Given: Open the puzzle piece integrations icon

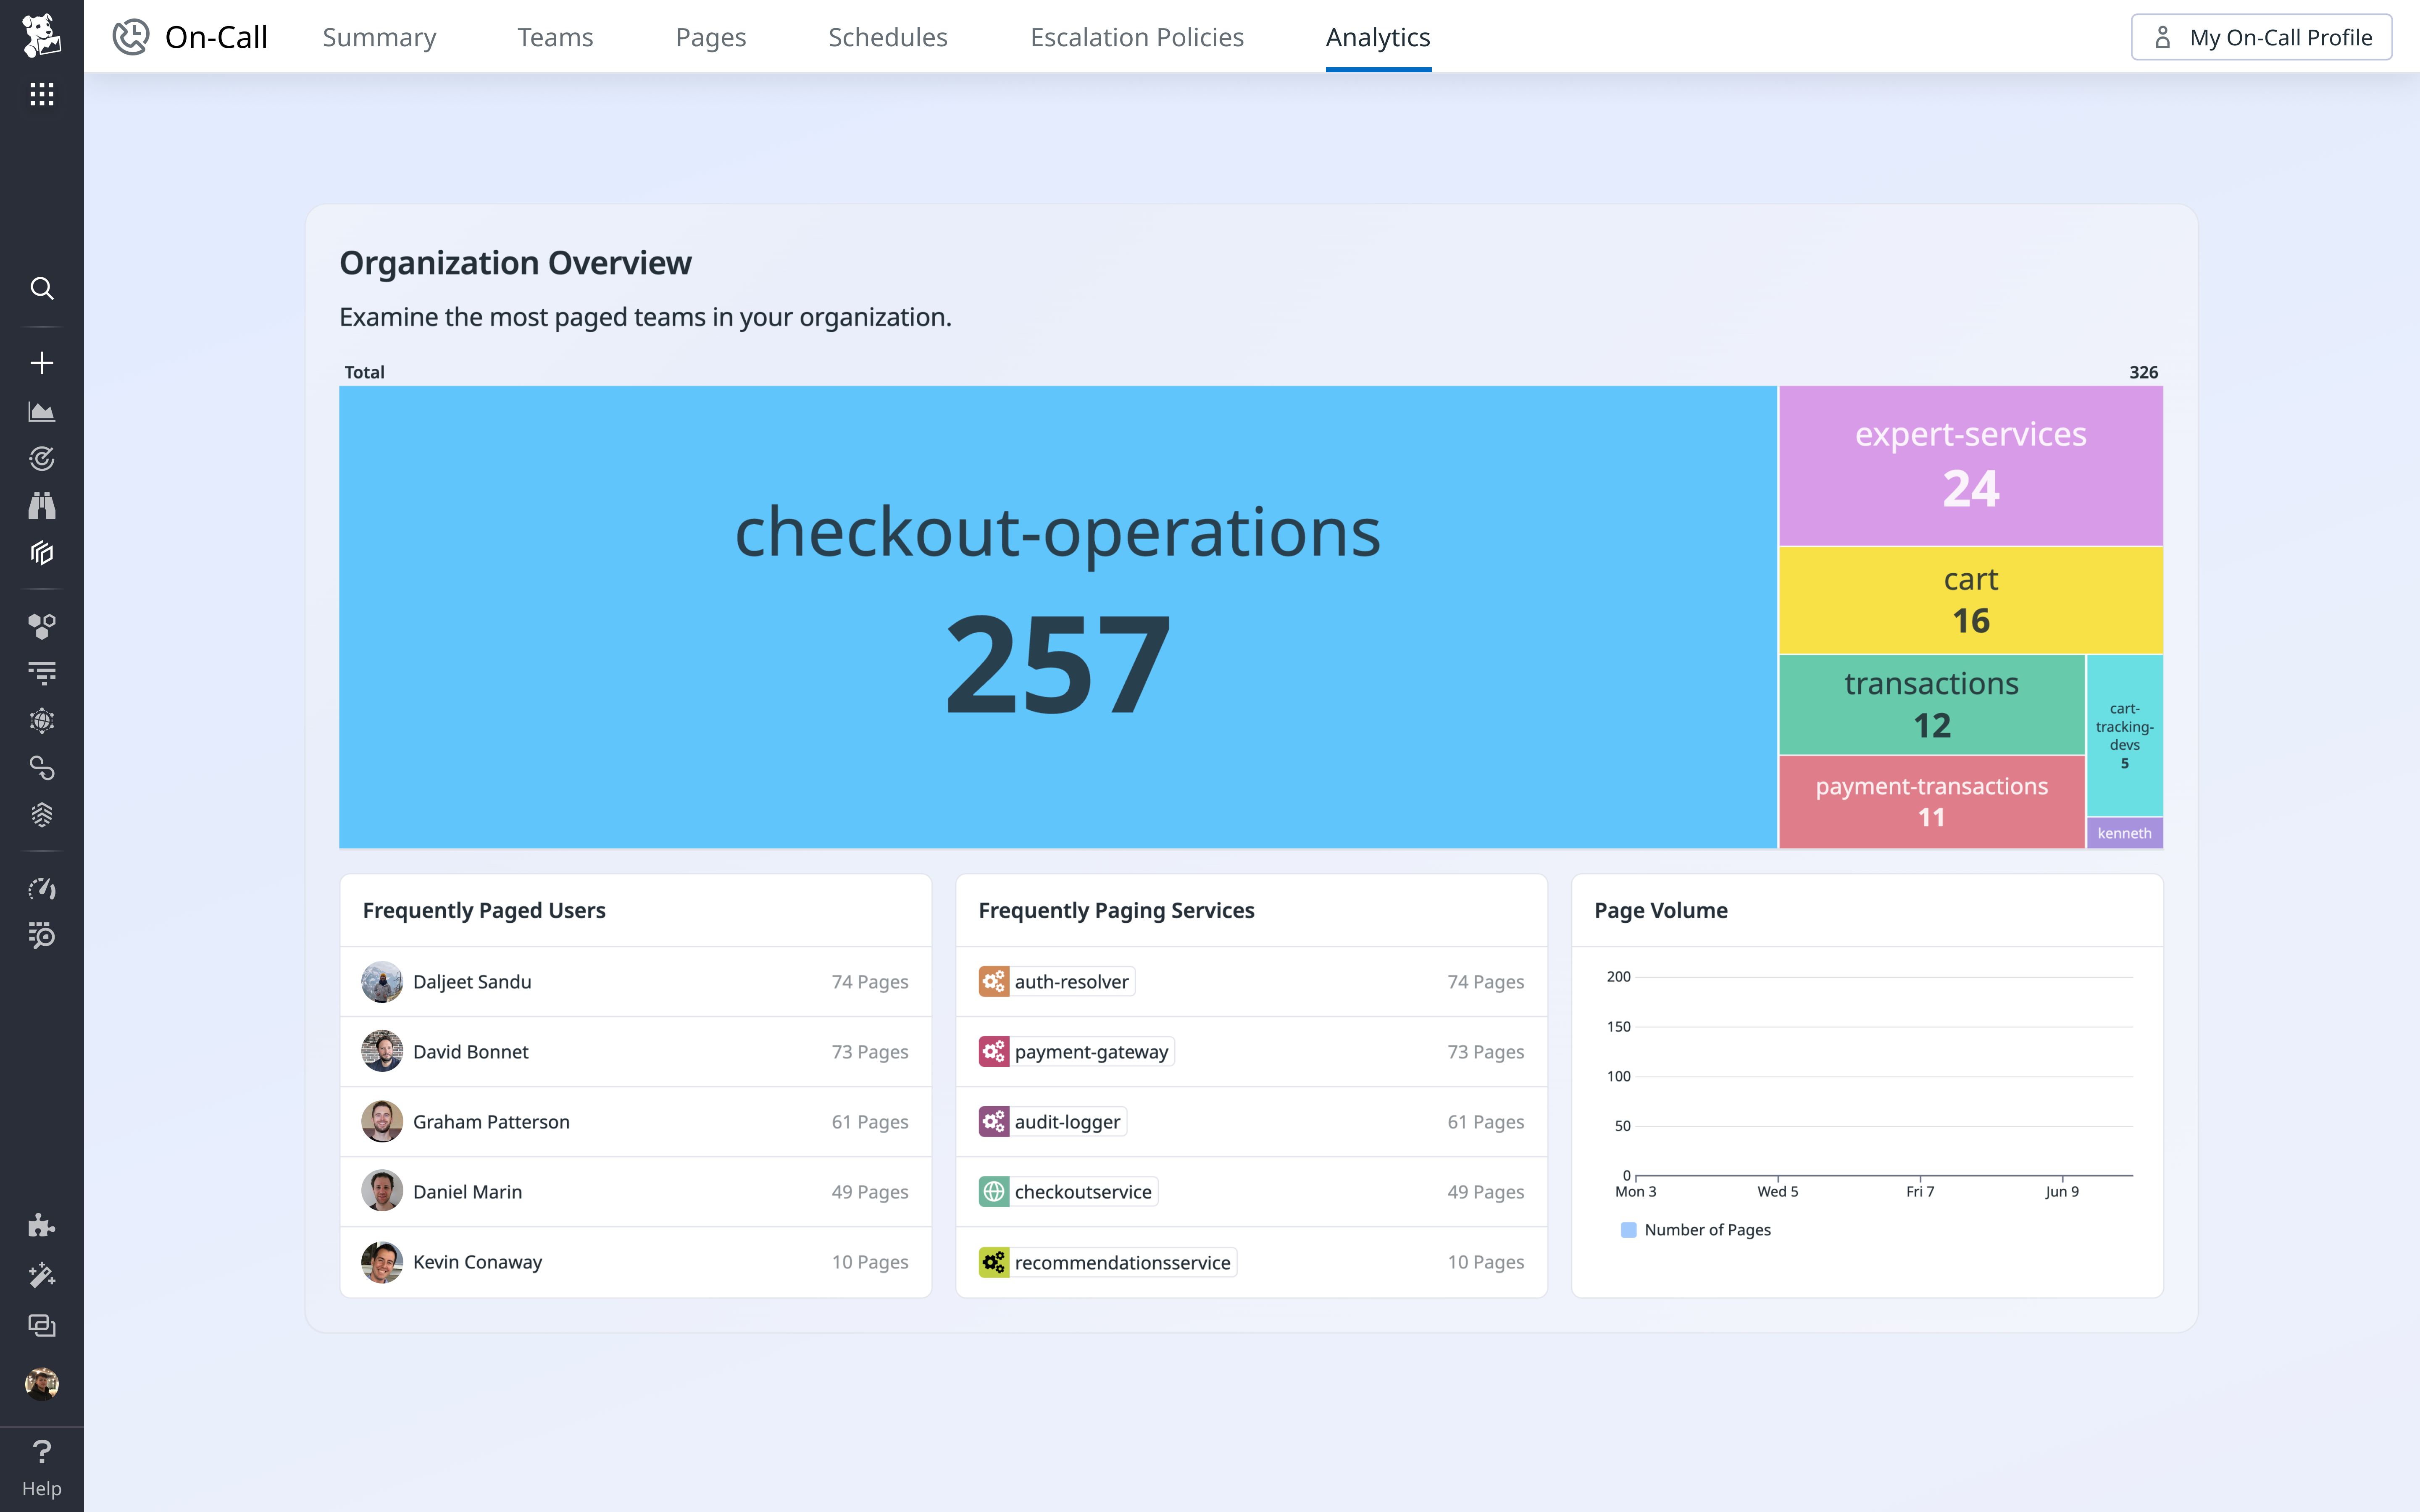Looking at the screenshot, I should pyautogui.click(x=41, y=1226).
